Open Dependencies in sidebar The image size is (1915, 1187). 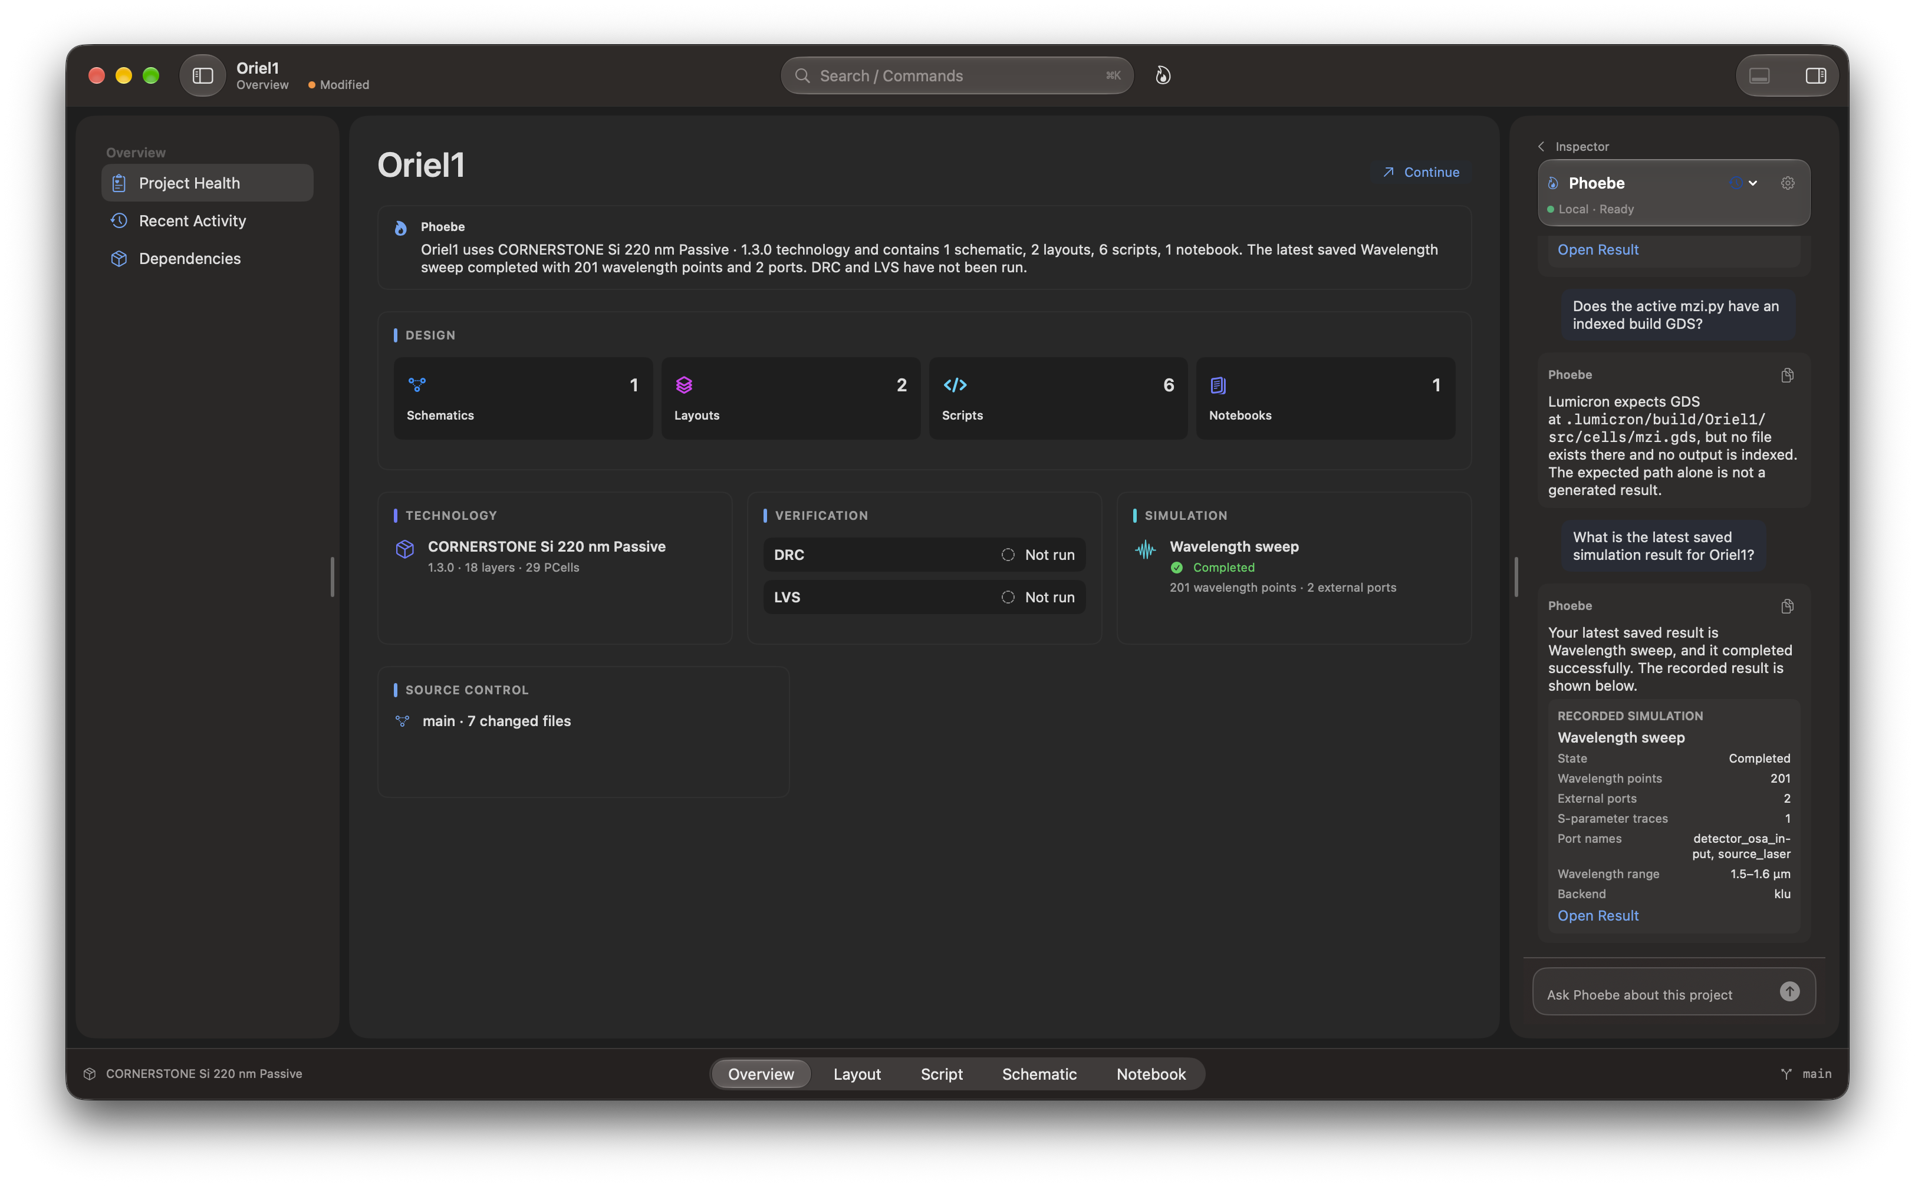pyautogui.click(x=208, y=258)
